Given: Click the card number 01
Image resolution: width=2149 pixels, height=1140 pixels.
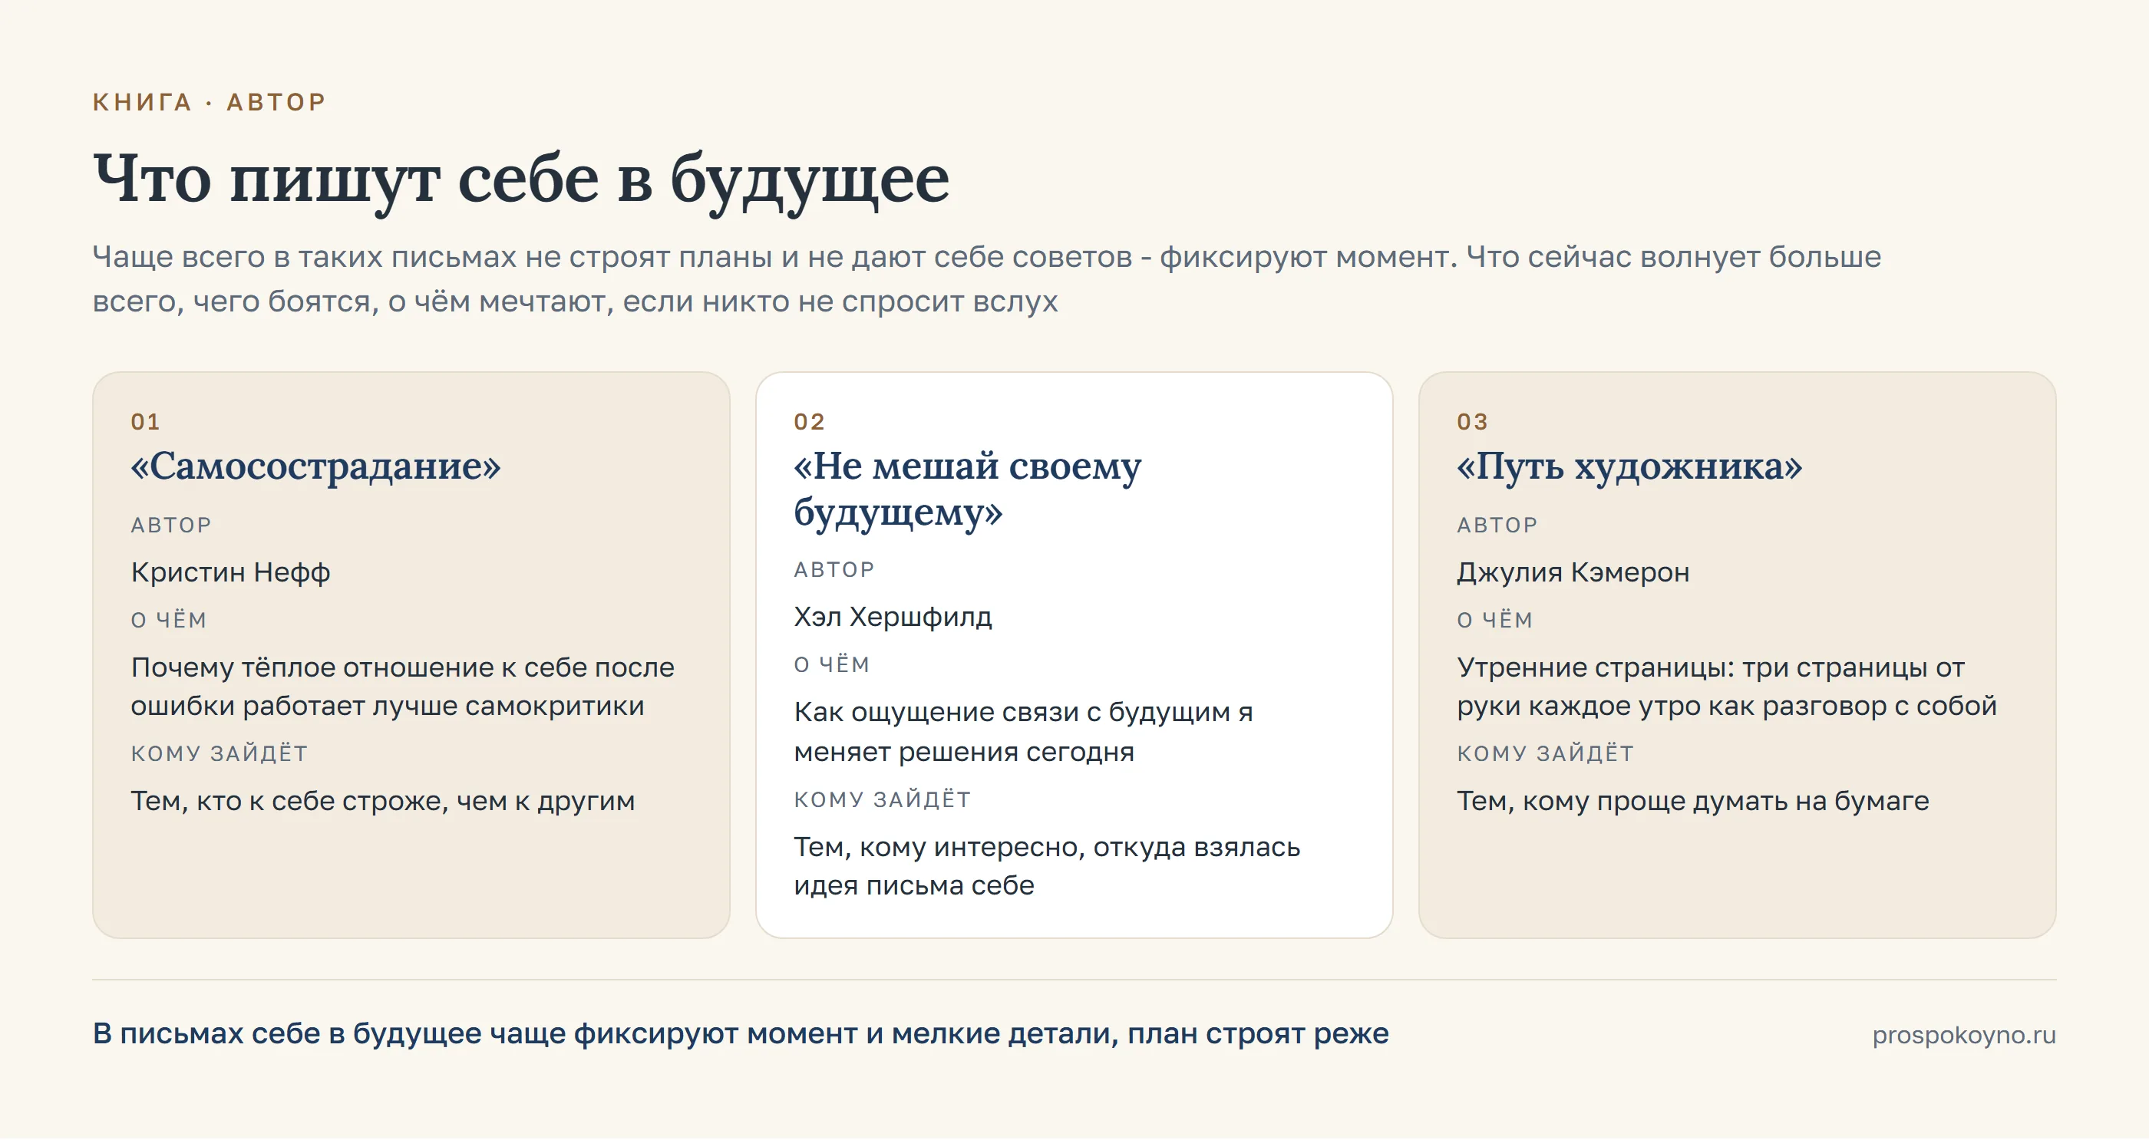Looking at the screenshot, I should 145,422.
